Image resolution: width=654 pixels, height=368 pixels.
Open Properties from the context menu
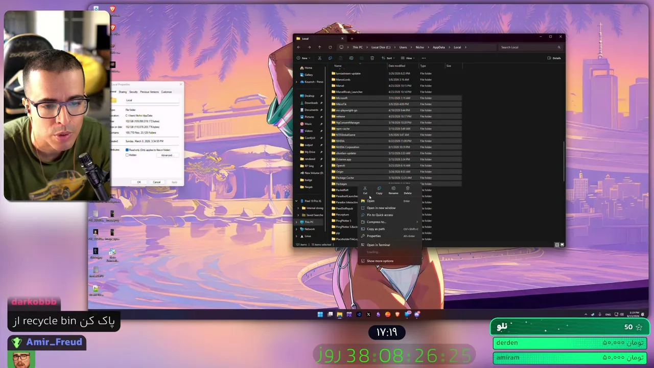coord(390,236)
